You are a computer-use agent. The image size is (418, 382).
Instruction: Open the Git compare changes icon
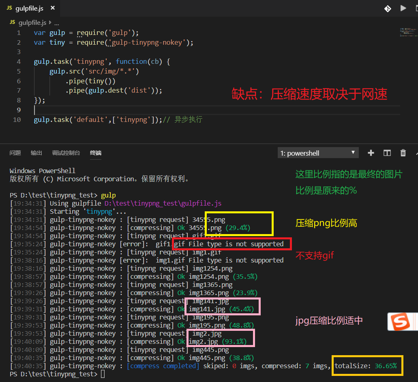coord(388,8)
